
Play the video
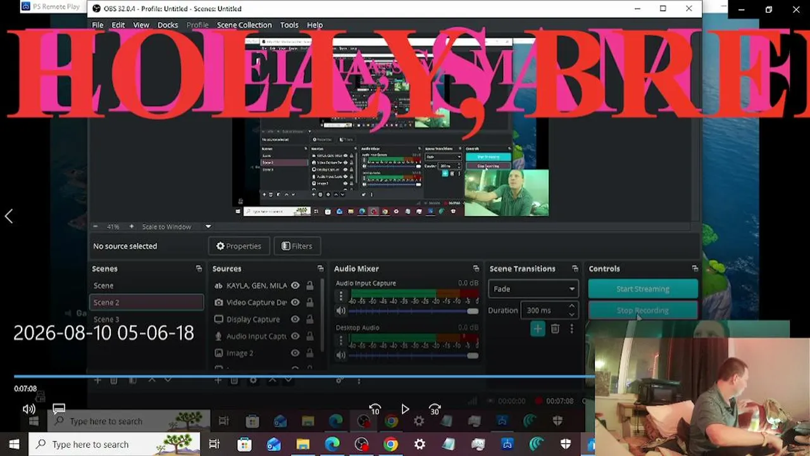tap(405, 410)
